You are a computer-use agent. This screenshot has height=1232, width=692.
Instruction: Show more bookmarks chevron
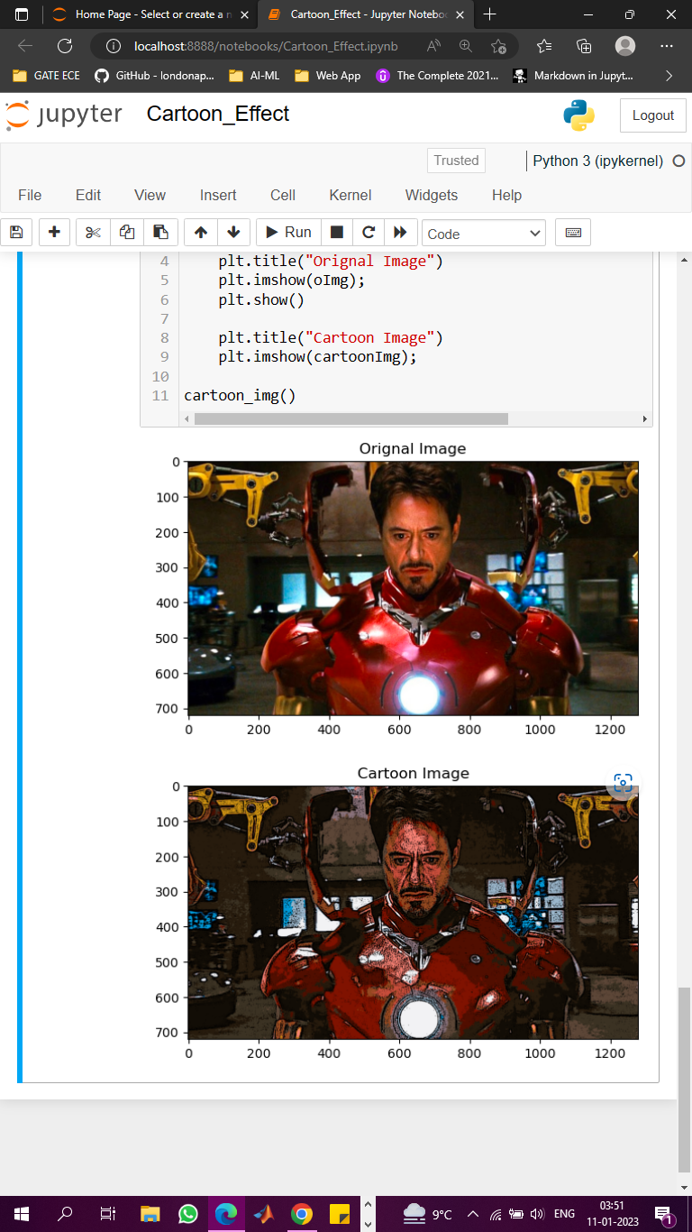pyautogui.click(x=669, y=76)
